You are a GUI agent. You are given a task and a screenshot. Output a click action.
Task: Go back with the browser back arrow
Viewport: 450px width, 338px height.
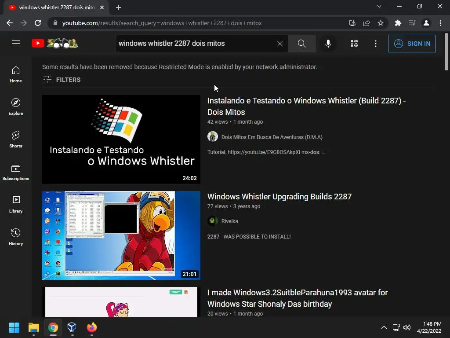(x=10, y=23)
